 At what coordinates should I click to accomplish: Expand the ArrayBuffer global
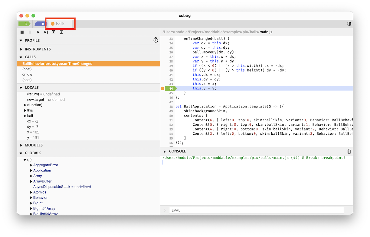31,181
